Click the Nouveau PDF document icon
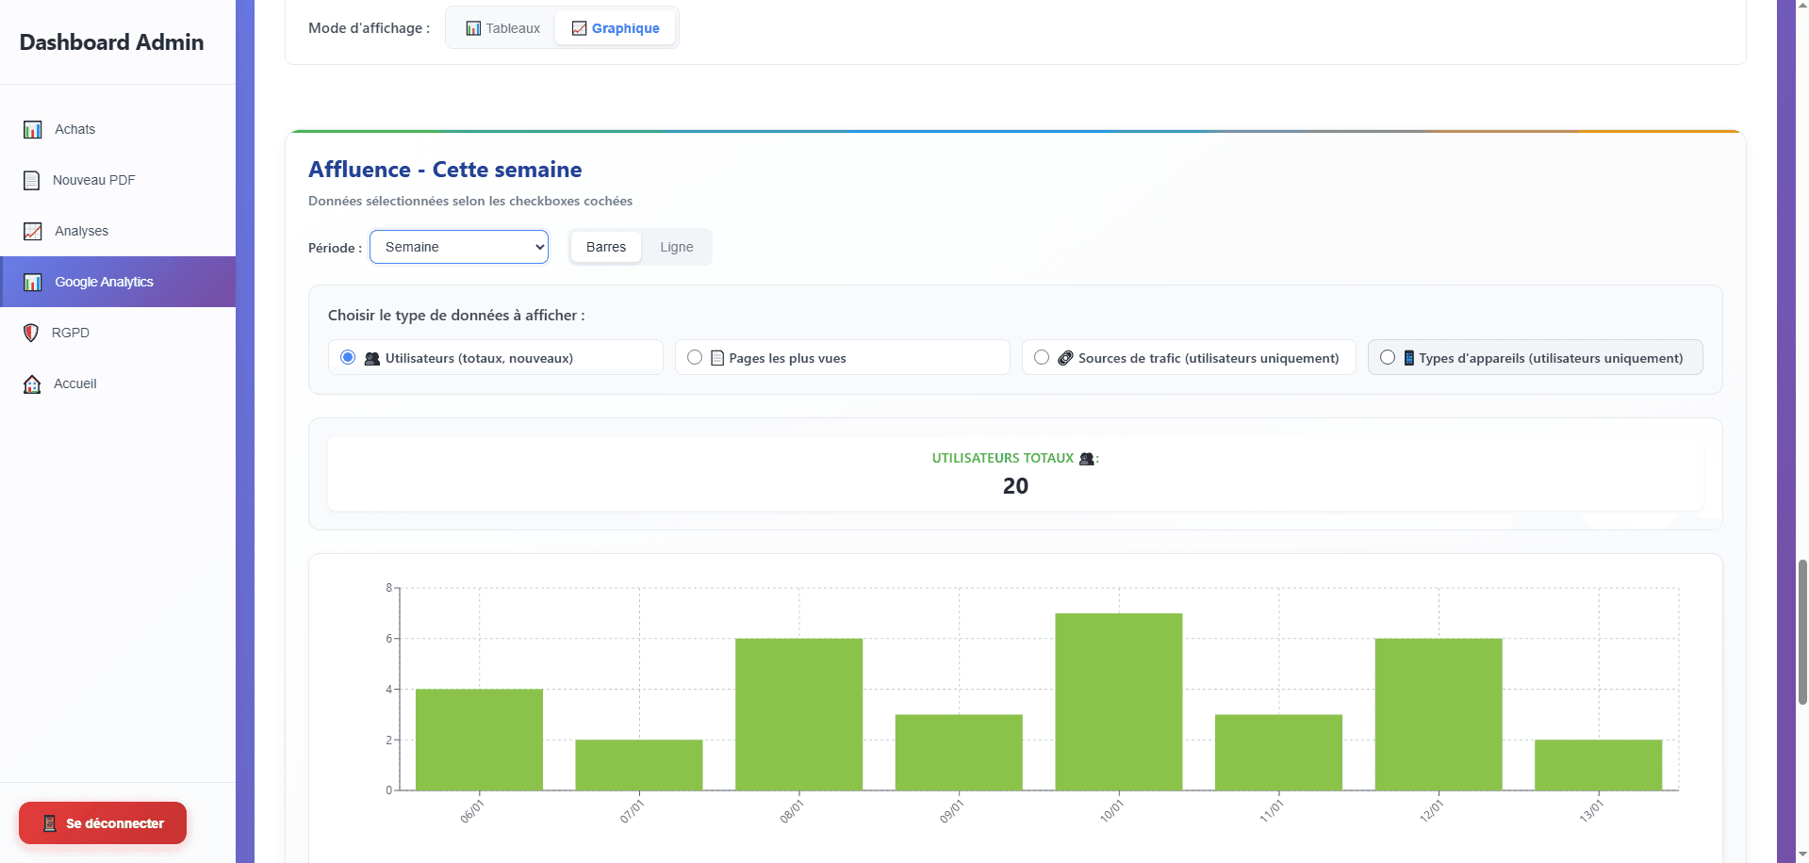 [32, 180]
